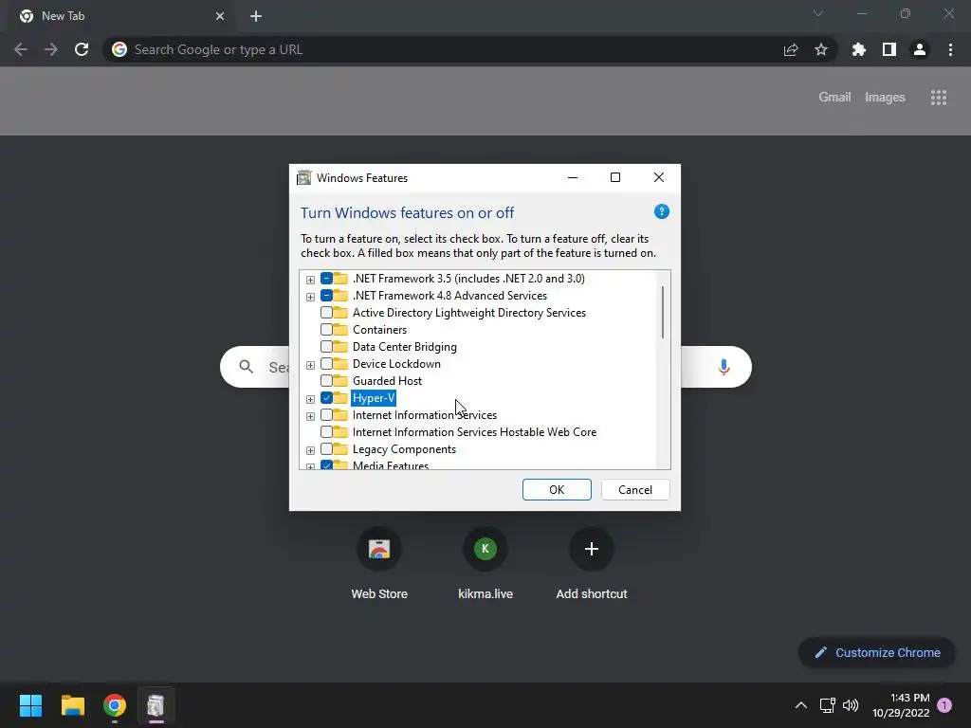Check the Internet Information Services checkbox

click(x=326, y=415)
